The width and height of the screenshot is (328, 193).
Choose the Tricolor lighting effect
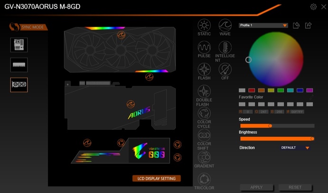204,179
